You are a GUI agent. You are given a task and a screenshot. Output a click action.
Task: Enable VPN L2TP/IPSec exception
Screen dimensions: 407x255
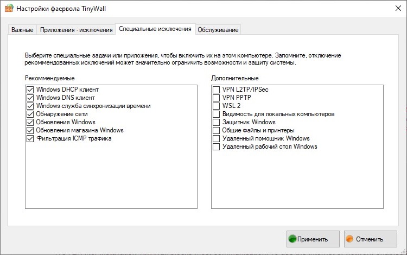[x=217, y=90]
